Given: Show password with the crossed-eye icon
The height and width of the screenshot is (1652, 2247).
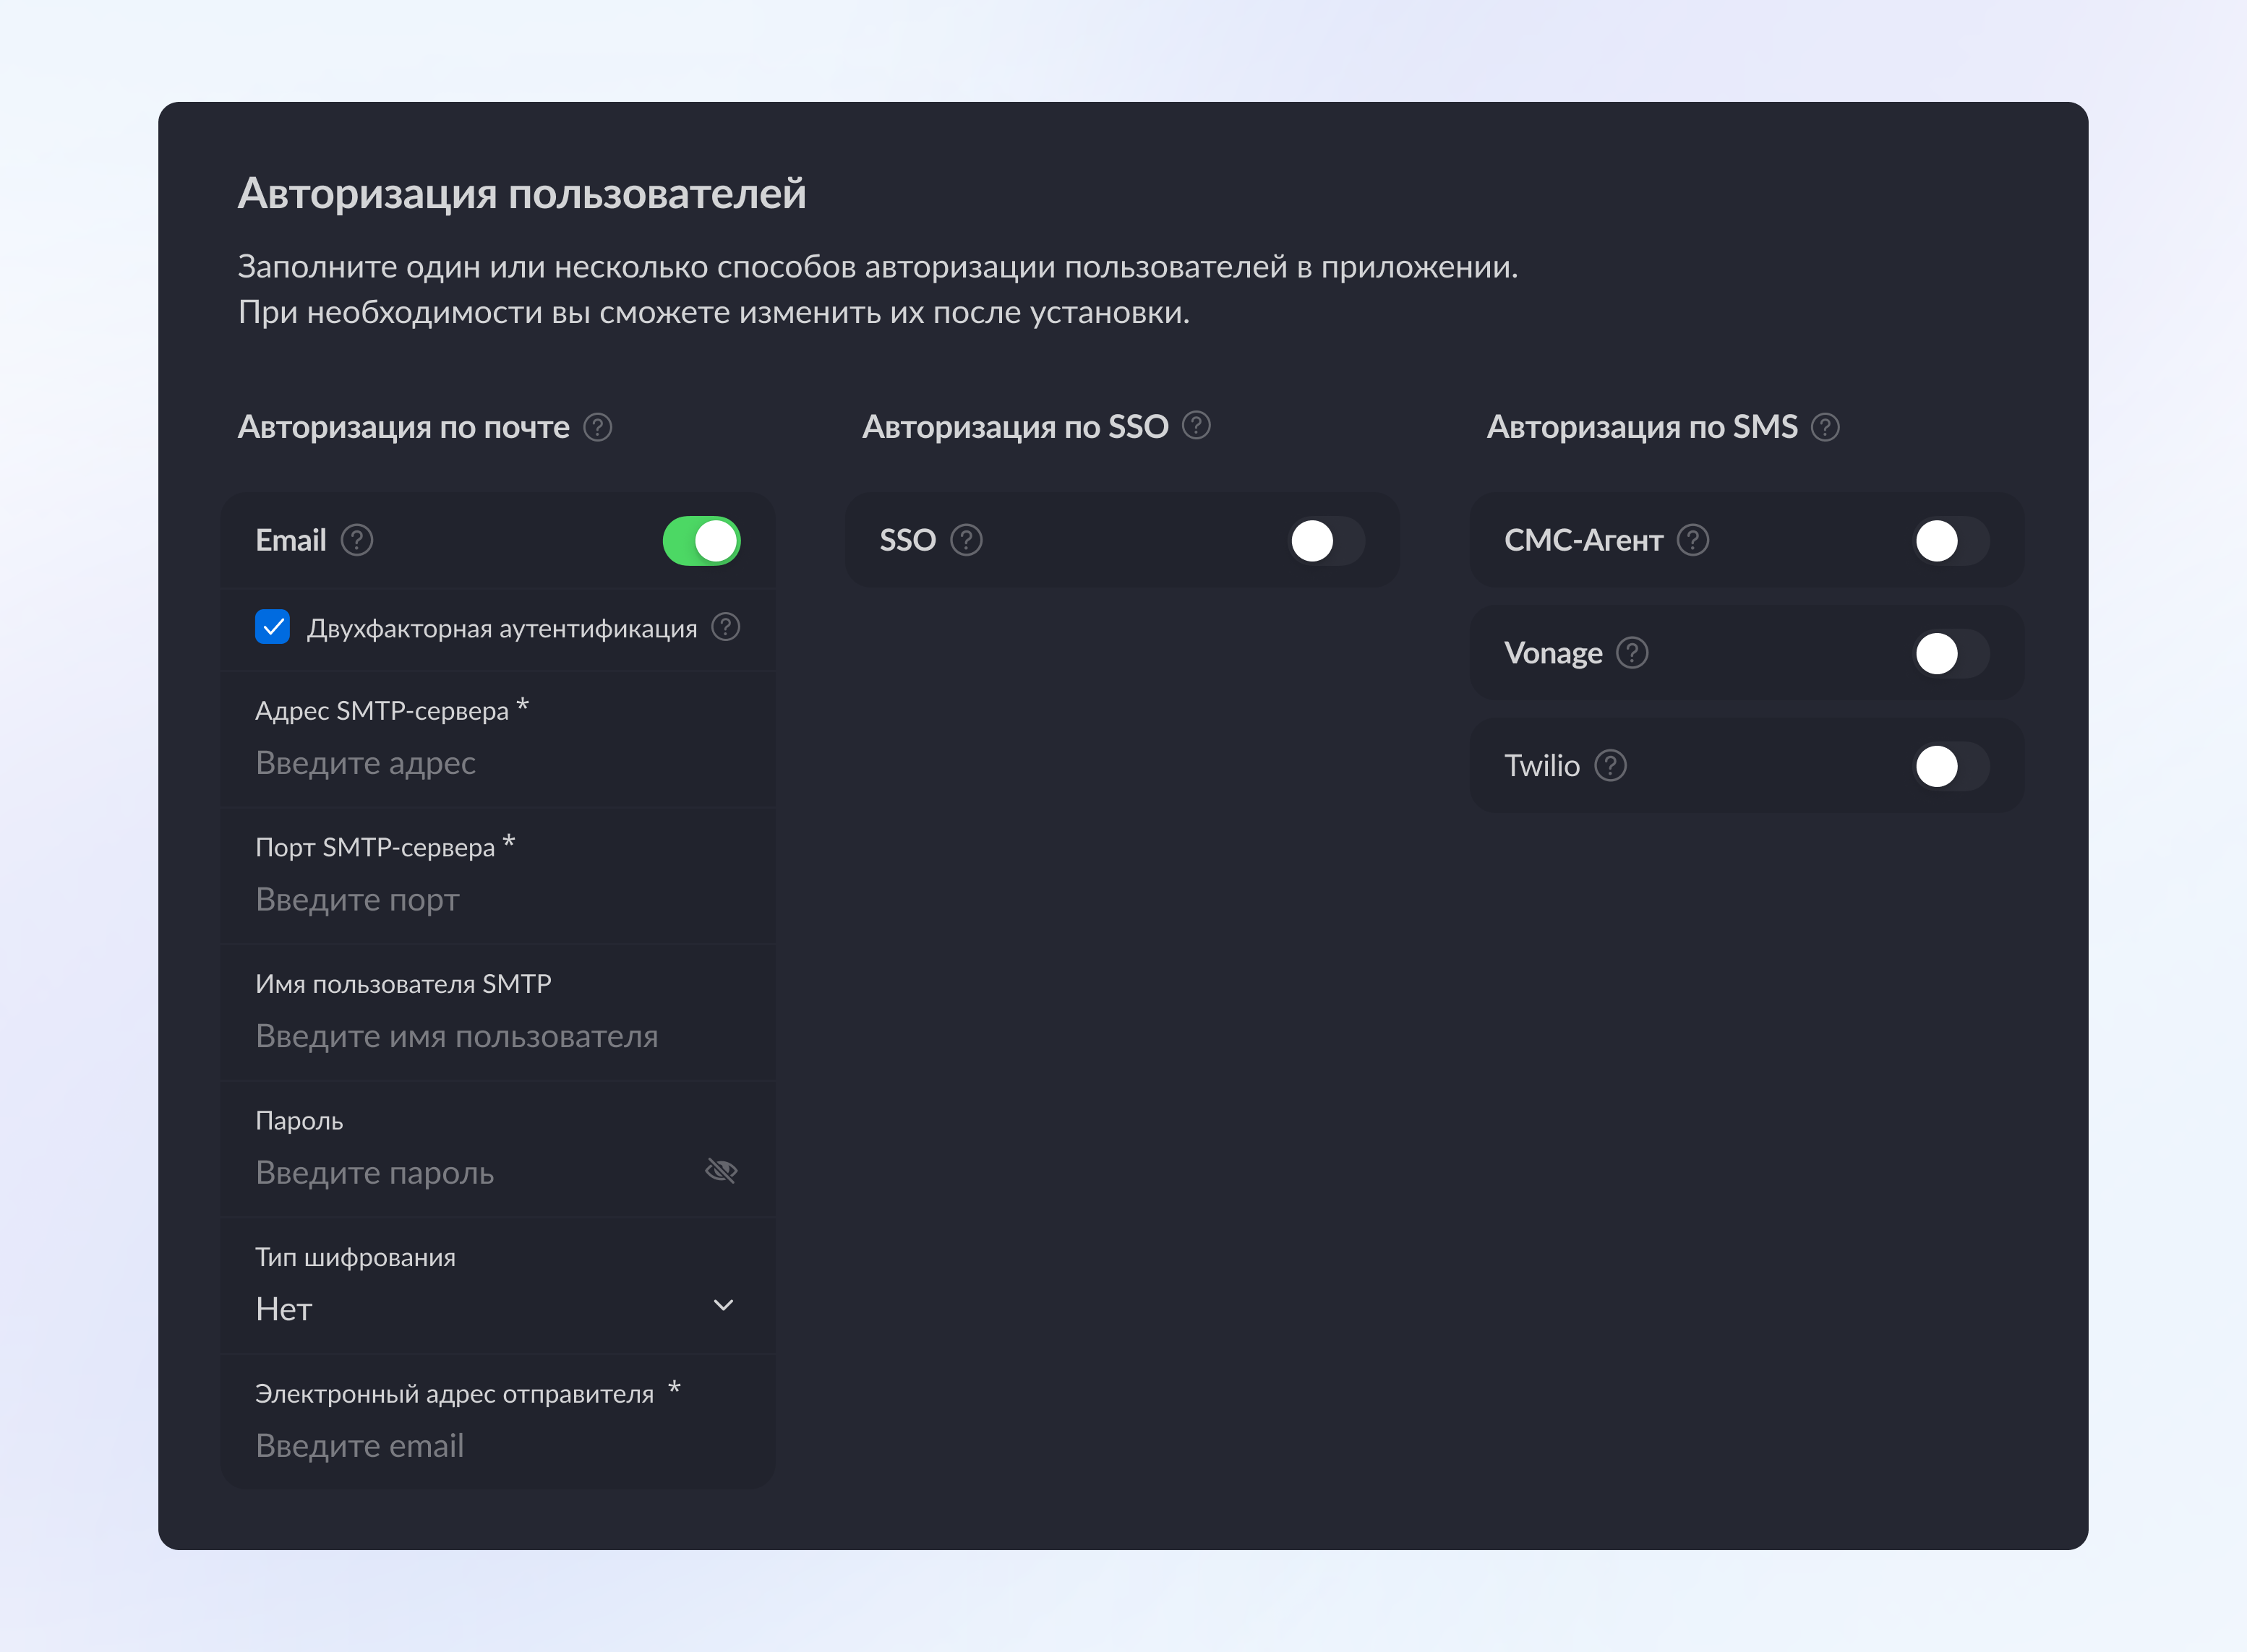Looking at the screenshot, I should click(x=720, y=1171).
